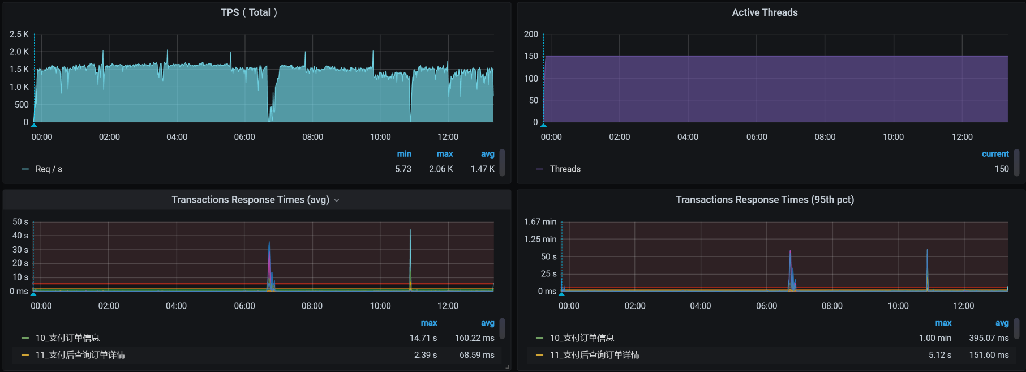
Task: Open the TPS ( Total ) panel title menu
Action: pyautogui.click(x=248, y=12)
